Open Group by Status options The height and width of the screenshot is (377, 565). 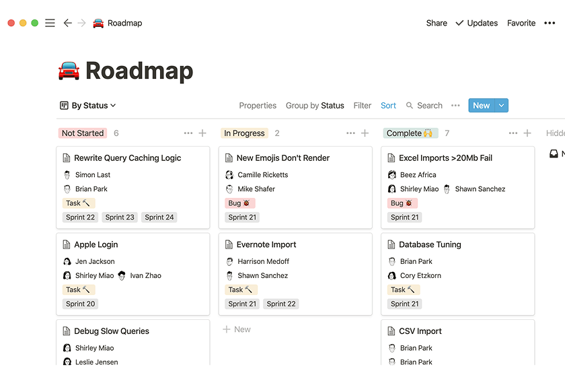tap(315, 106)
